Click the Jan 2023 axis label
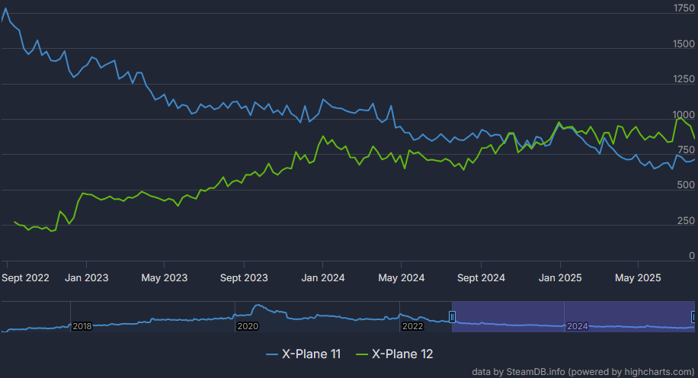698x378 pixels. point(87,278)
